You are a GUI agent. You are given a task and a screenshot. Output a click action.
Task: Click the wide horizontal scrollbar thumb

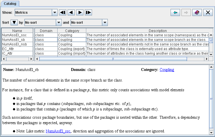click(113, 59)
